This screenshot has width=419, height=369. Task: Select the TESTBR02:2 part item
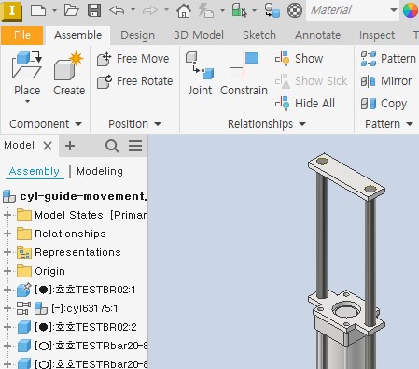coord(86,327)
